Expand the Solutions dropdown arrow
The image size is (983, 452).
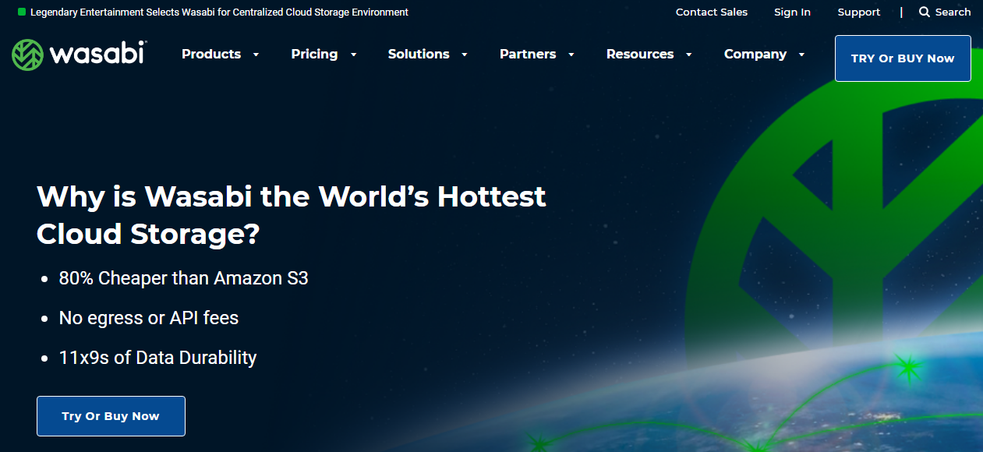(465, 55)
